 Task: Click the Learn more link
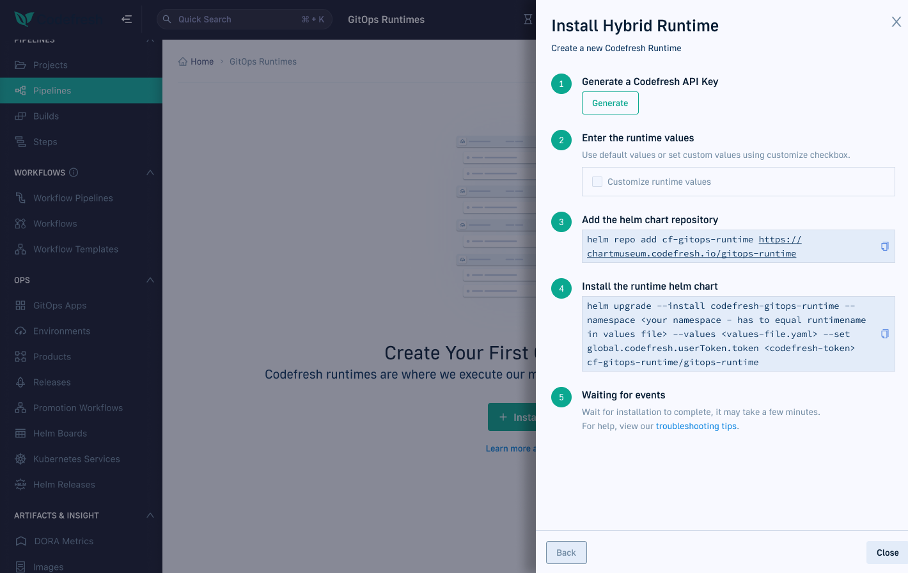click(510, 448)
